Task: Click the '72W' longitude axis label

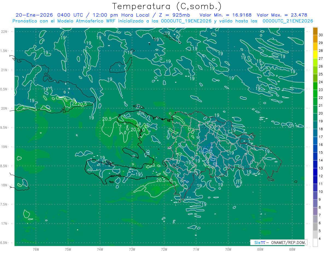Action: tap(164, 249)
